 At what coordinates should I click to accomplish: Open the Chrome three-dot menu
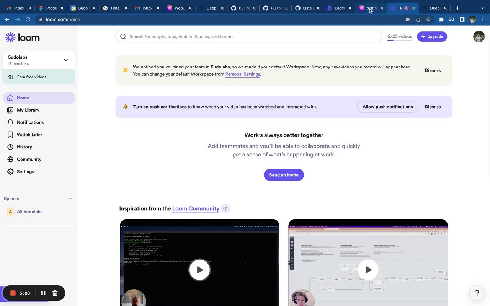tap(483, 19)
